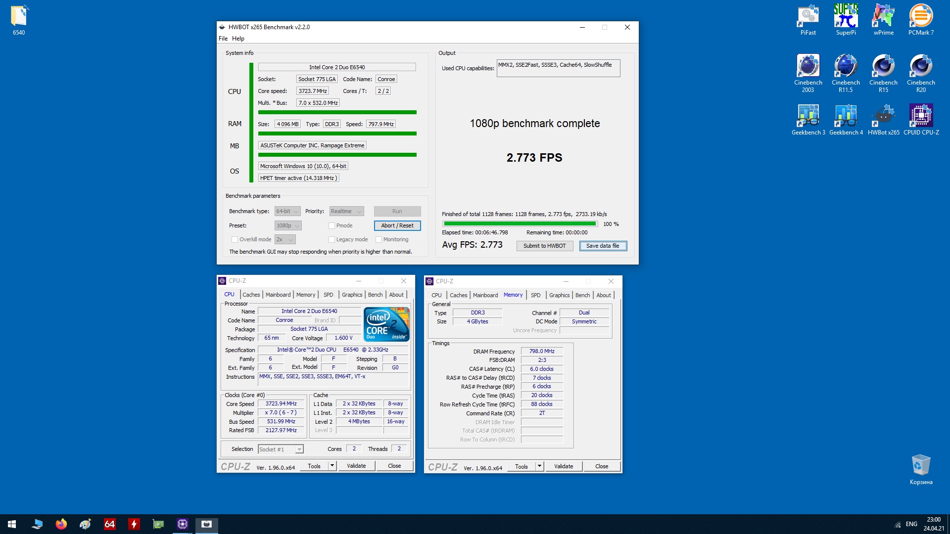The width and height of the screenshot is (950, 534).
Task: Launch Cinebench R11.5 shortcut
Action: [x=846, y=73]
